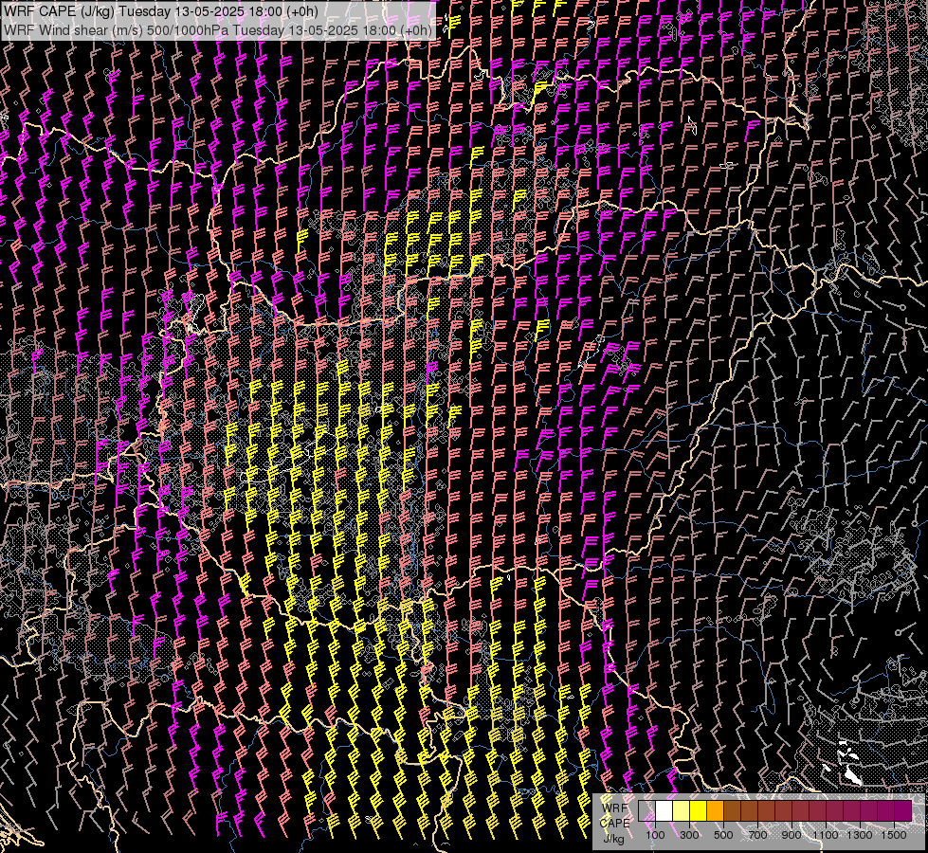
Task: Click the '1100' legend value
Action: [x=825, y=835]
